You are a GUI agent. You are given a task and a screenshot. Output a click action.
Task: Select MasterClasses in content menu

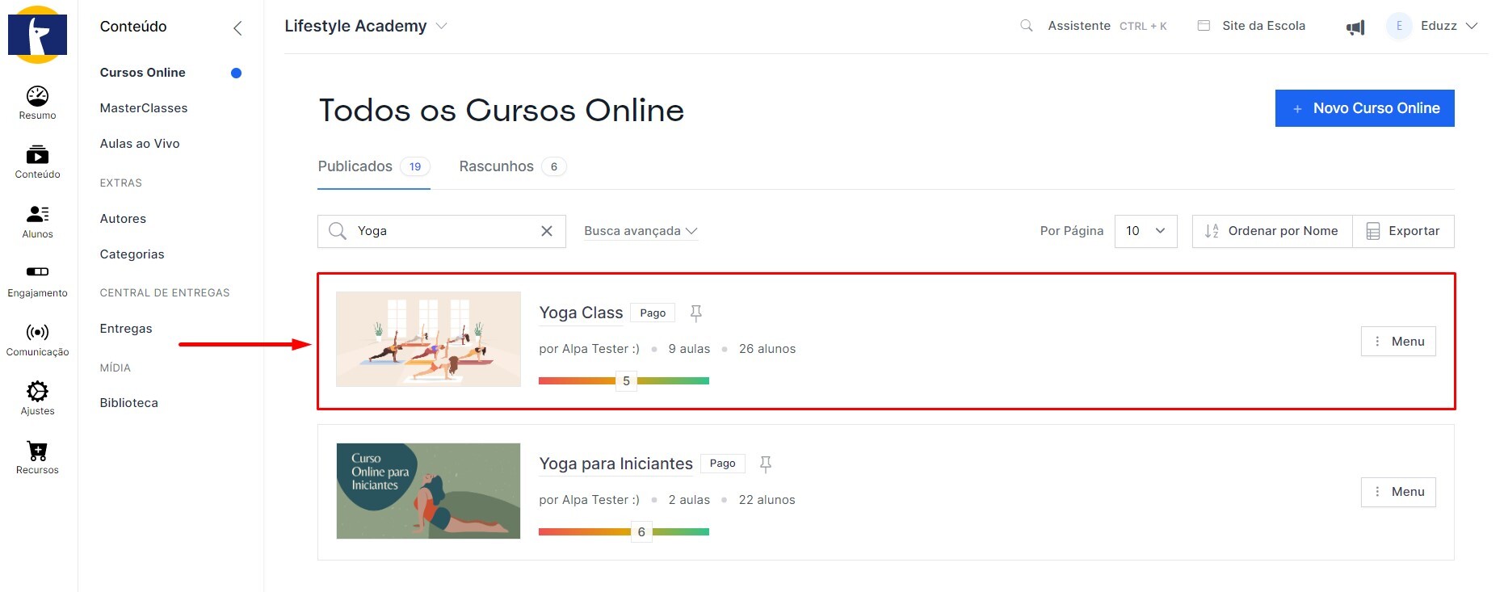pyautogui.click(x=144, y=108)
